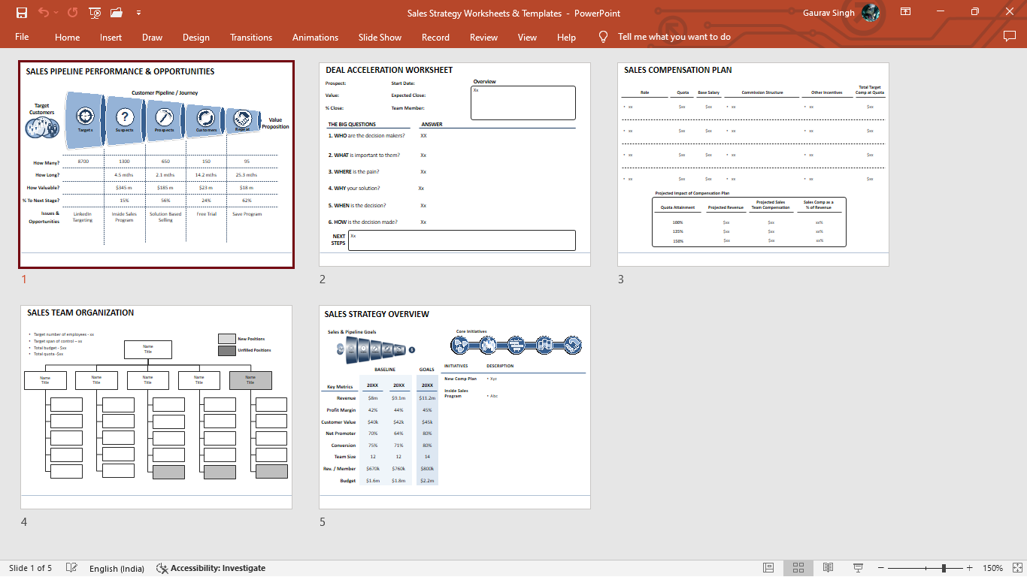Image resolution: width=1027 pixels, height=577 pixels.
Task: Expand Customize Quick Access Toolbar dropdown
Action: 138,13
